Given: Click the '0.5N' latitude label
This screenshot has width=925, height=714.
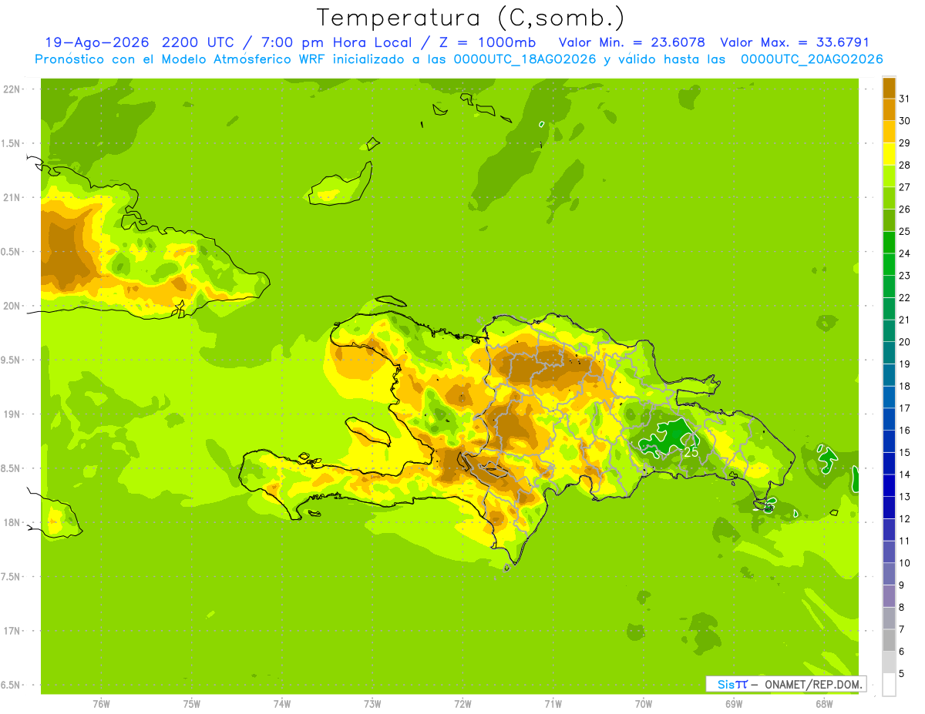Looking at the screenshot, I should click(x=12, y=252).
